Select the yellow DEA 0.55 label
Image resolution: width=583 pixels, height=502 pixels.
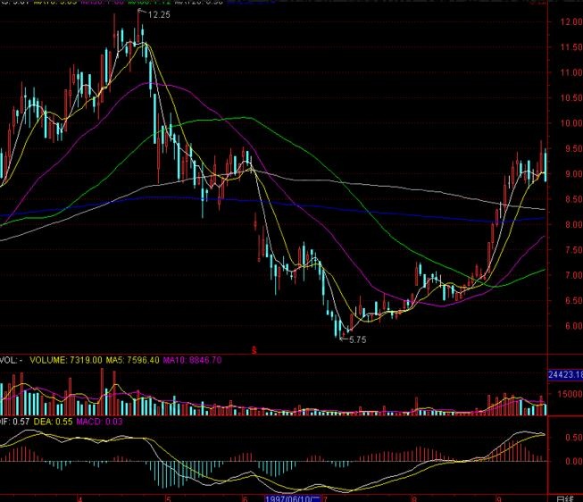49,420
